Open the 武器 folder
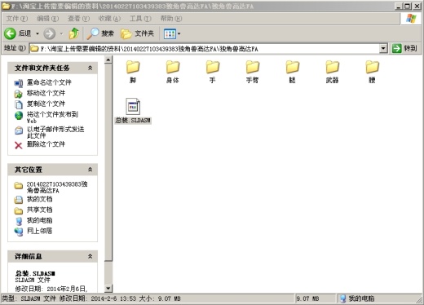Screen dimensions: 424x305 pos(332,72)
